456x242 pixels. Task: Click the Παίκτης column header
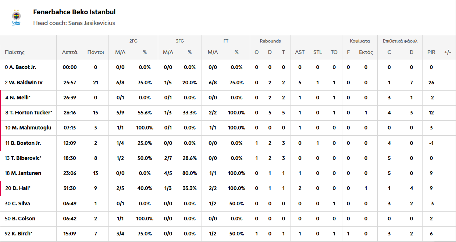15,52
